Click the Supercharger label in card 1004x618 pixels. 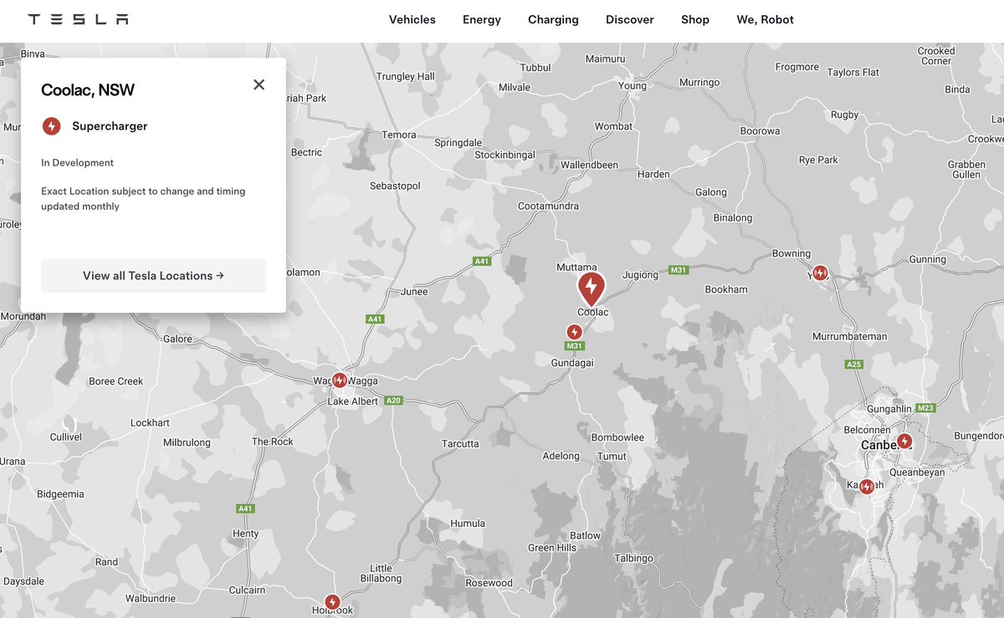tap(110, 126)
